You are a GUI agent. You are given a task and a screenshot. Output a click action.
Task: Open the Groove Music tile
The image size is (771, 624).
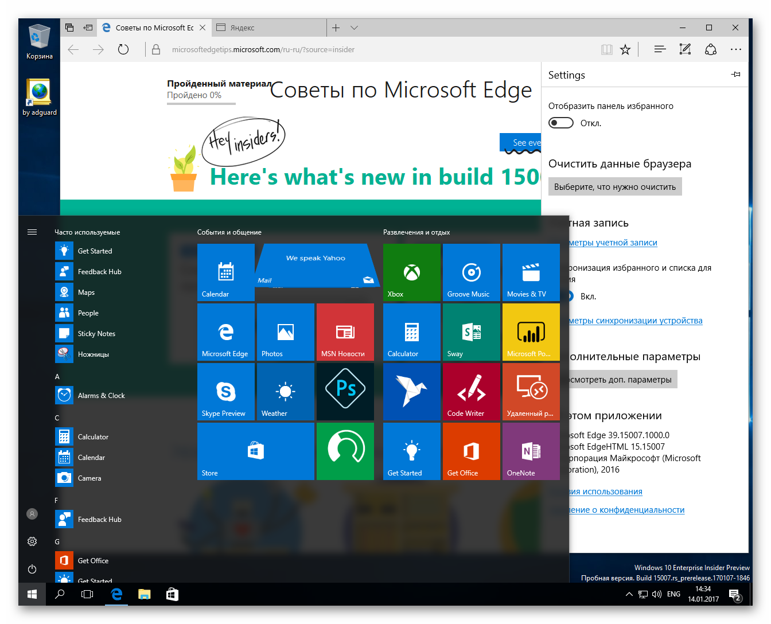(472, 272)
